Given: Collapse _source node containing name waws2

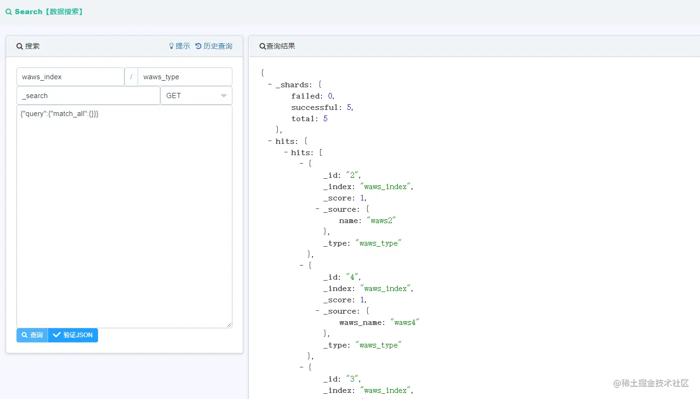Looking at the screenshot, I should click(x=318, y=209).
